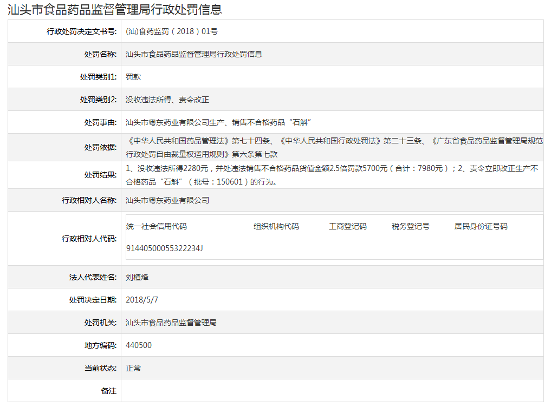This screenshot has width=551, height=407.
Task: Click company name in 行政相对人名称 row
Action: click(167, 200)
